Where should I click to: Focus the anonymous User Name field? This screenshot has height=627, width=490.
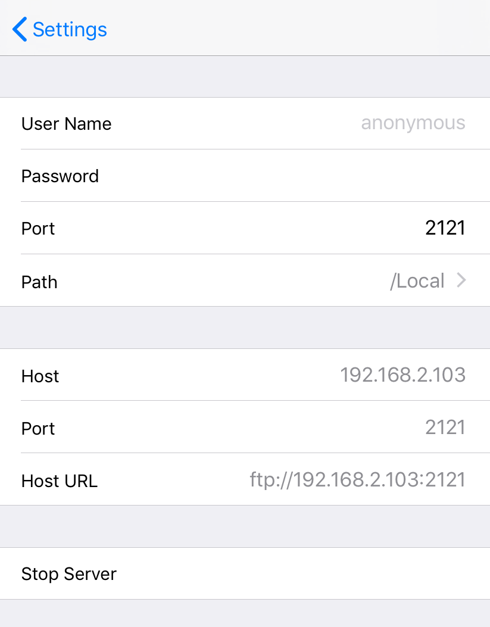(413, 123)
